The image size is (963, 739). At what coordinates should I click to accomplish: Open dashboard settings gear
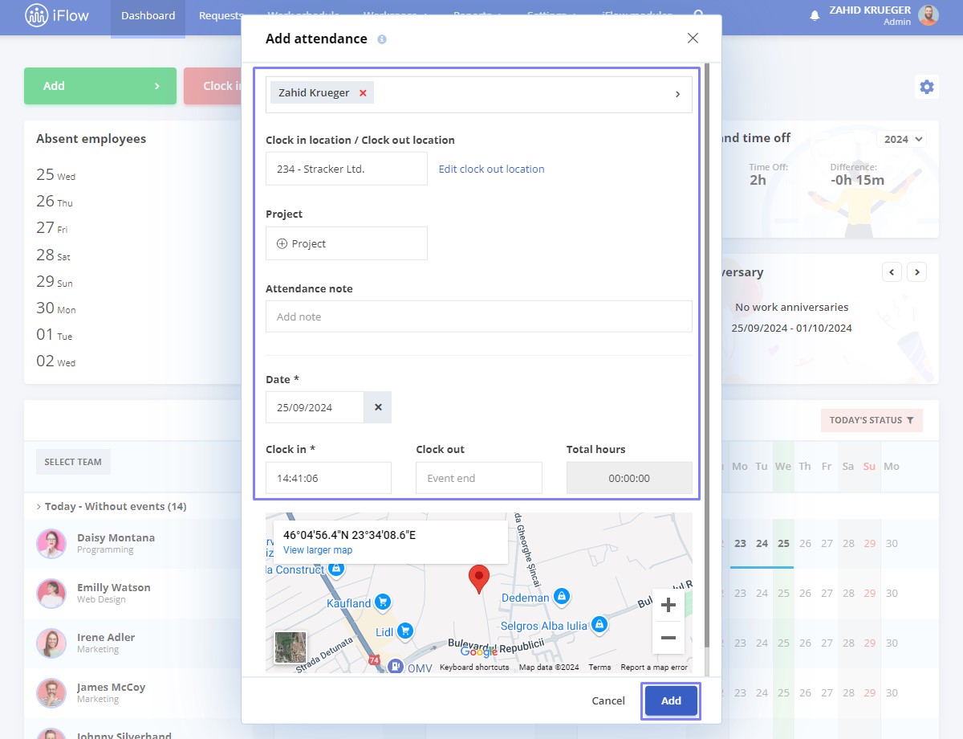tap(927, 87)
